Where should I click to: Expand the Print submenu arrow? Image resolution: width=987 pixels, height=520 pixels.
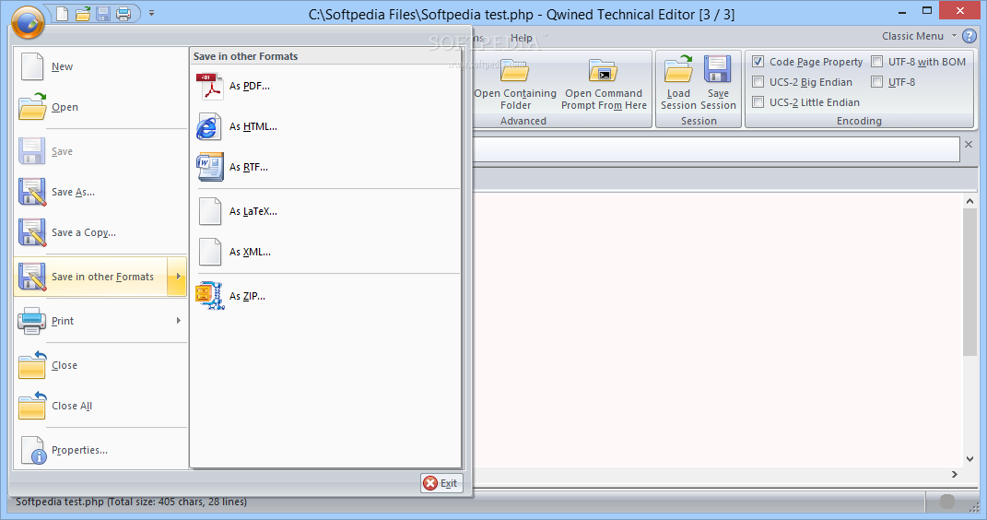pyautogui.click(x=178, y=321)
